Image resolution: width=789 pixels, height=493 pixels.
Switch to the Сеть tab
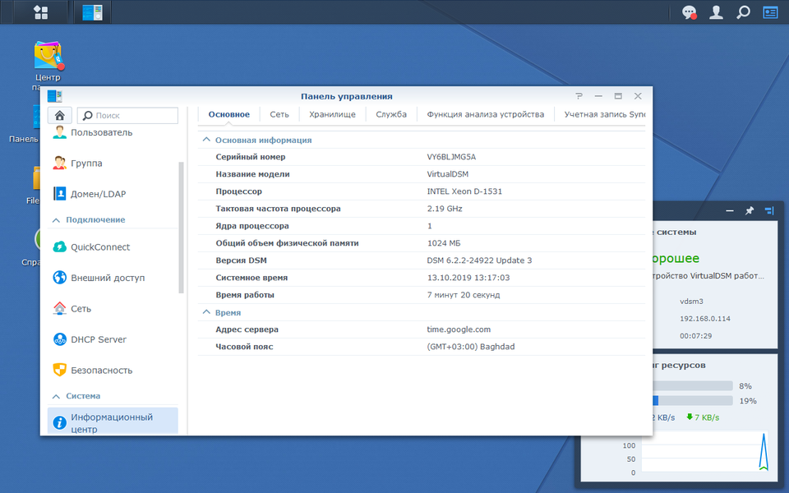(279, 114)
